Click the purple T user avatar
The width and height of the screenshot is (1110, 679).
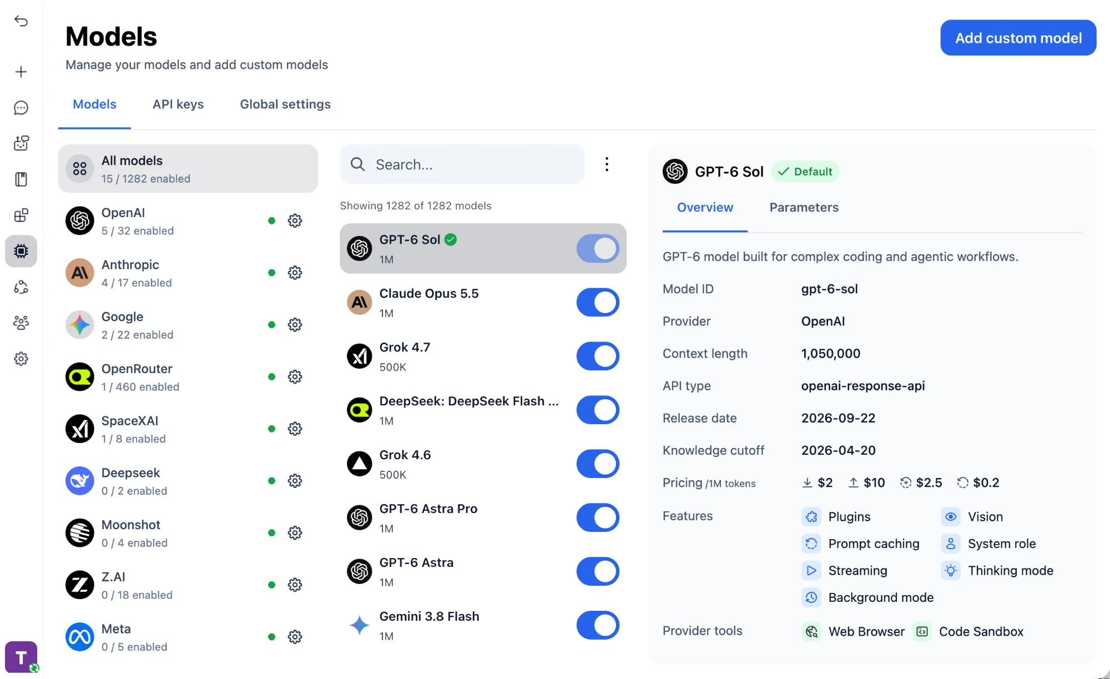21,657
